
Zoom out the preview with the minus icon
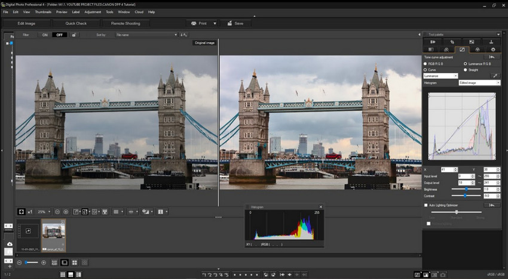57,212
